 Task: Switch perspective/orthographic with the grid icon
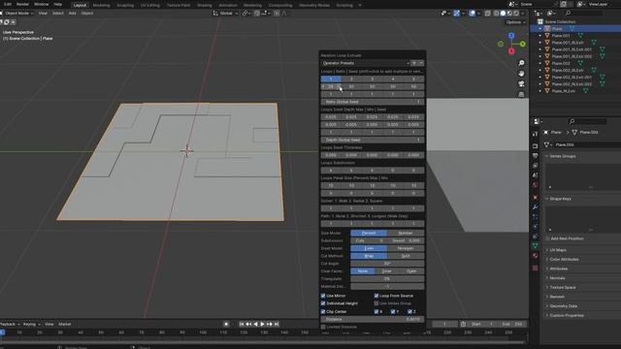(521, 94)
